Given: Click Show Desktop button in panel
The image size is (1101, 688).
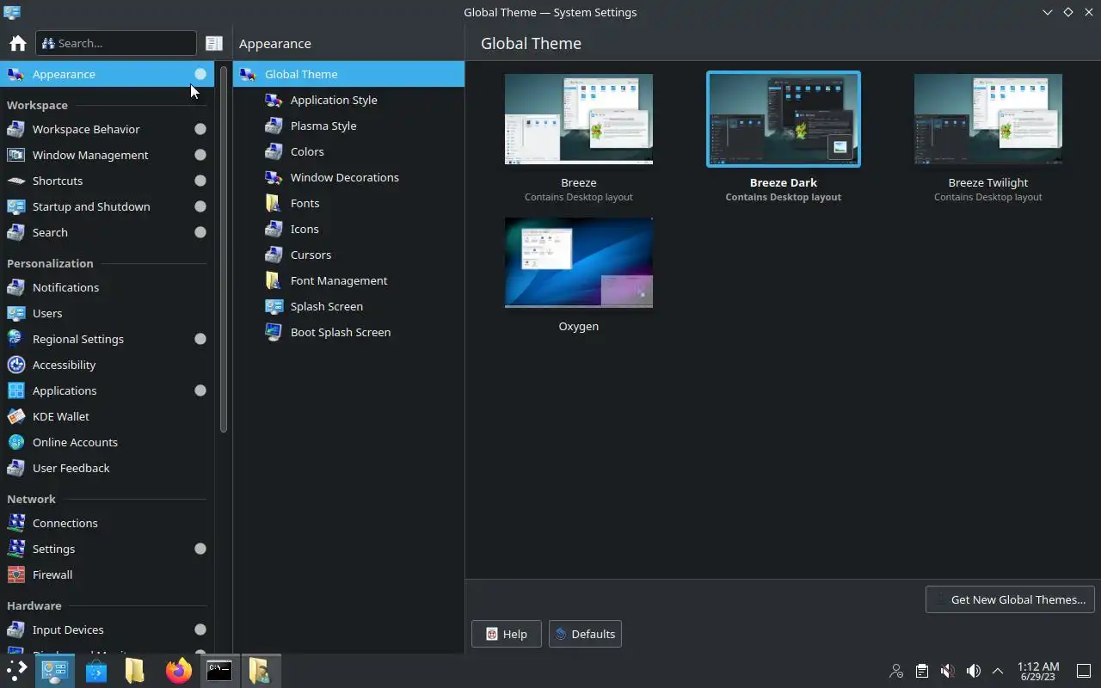Looking at the screenshot, I should [1084, 671].
